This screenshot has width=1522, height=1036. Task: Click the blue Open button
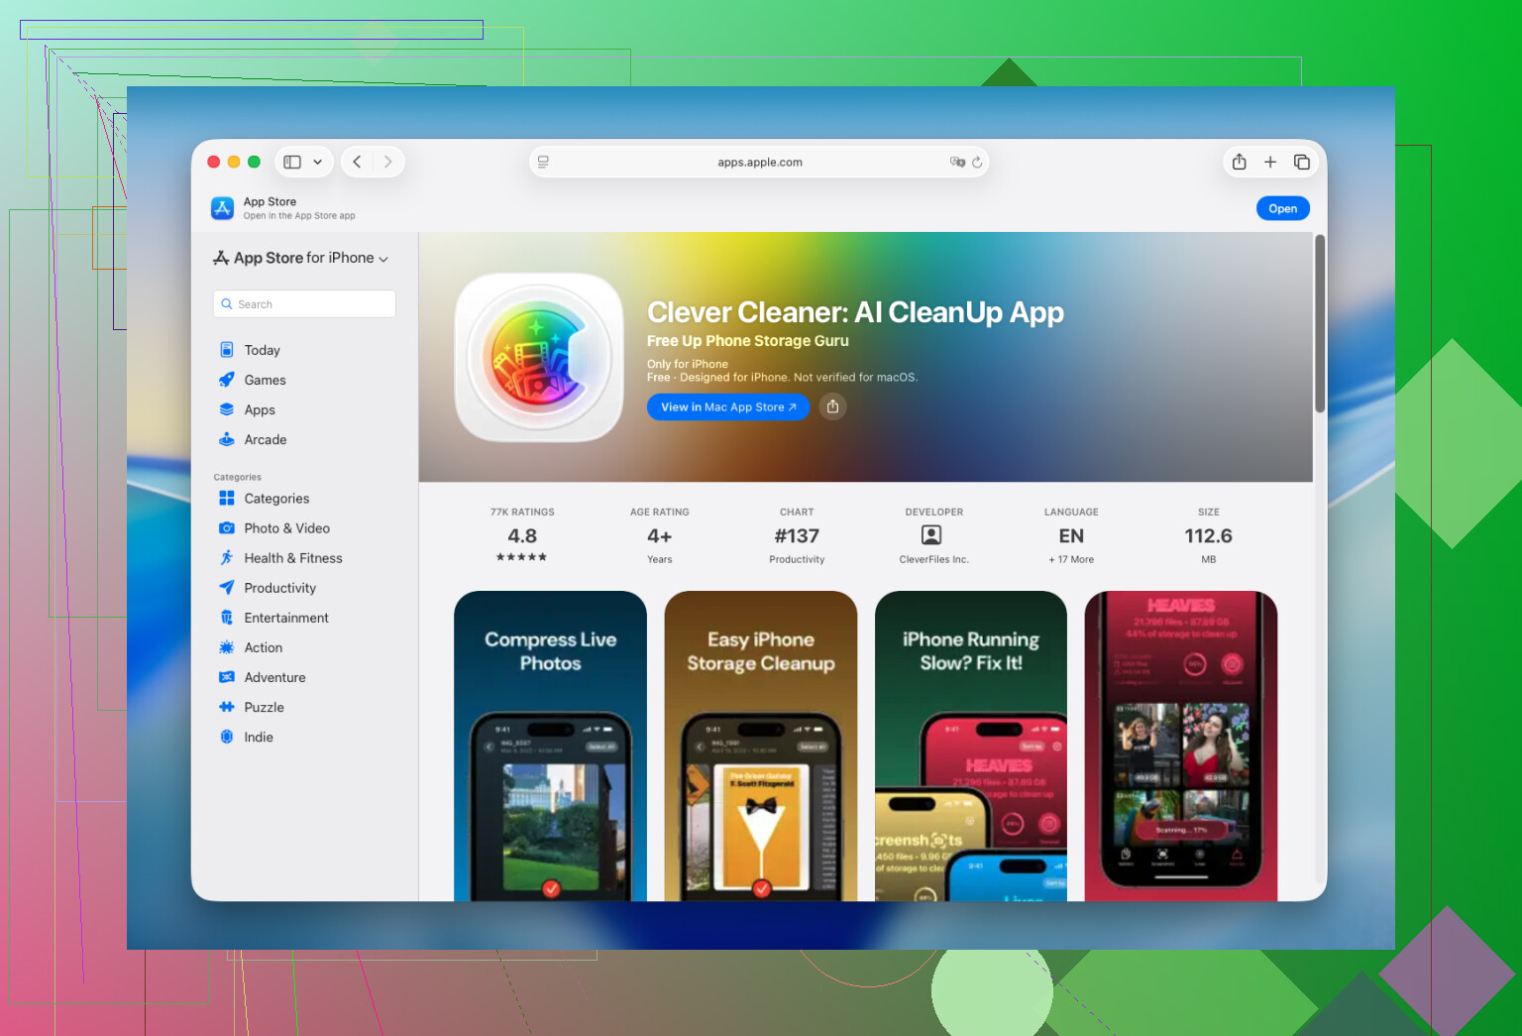pos(1282,208)
